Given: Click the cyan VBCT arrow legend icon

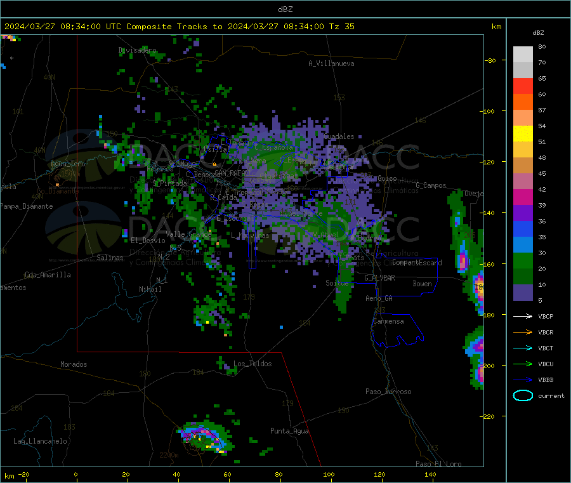Looking at the screenshot, I should [523, 348].
